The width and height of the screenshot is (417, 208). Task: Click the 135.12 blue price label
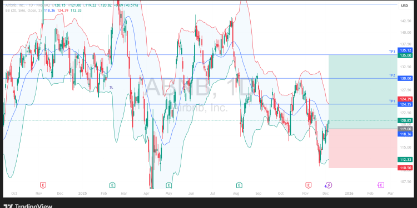point(405,50)
